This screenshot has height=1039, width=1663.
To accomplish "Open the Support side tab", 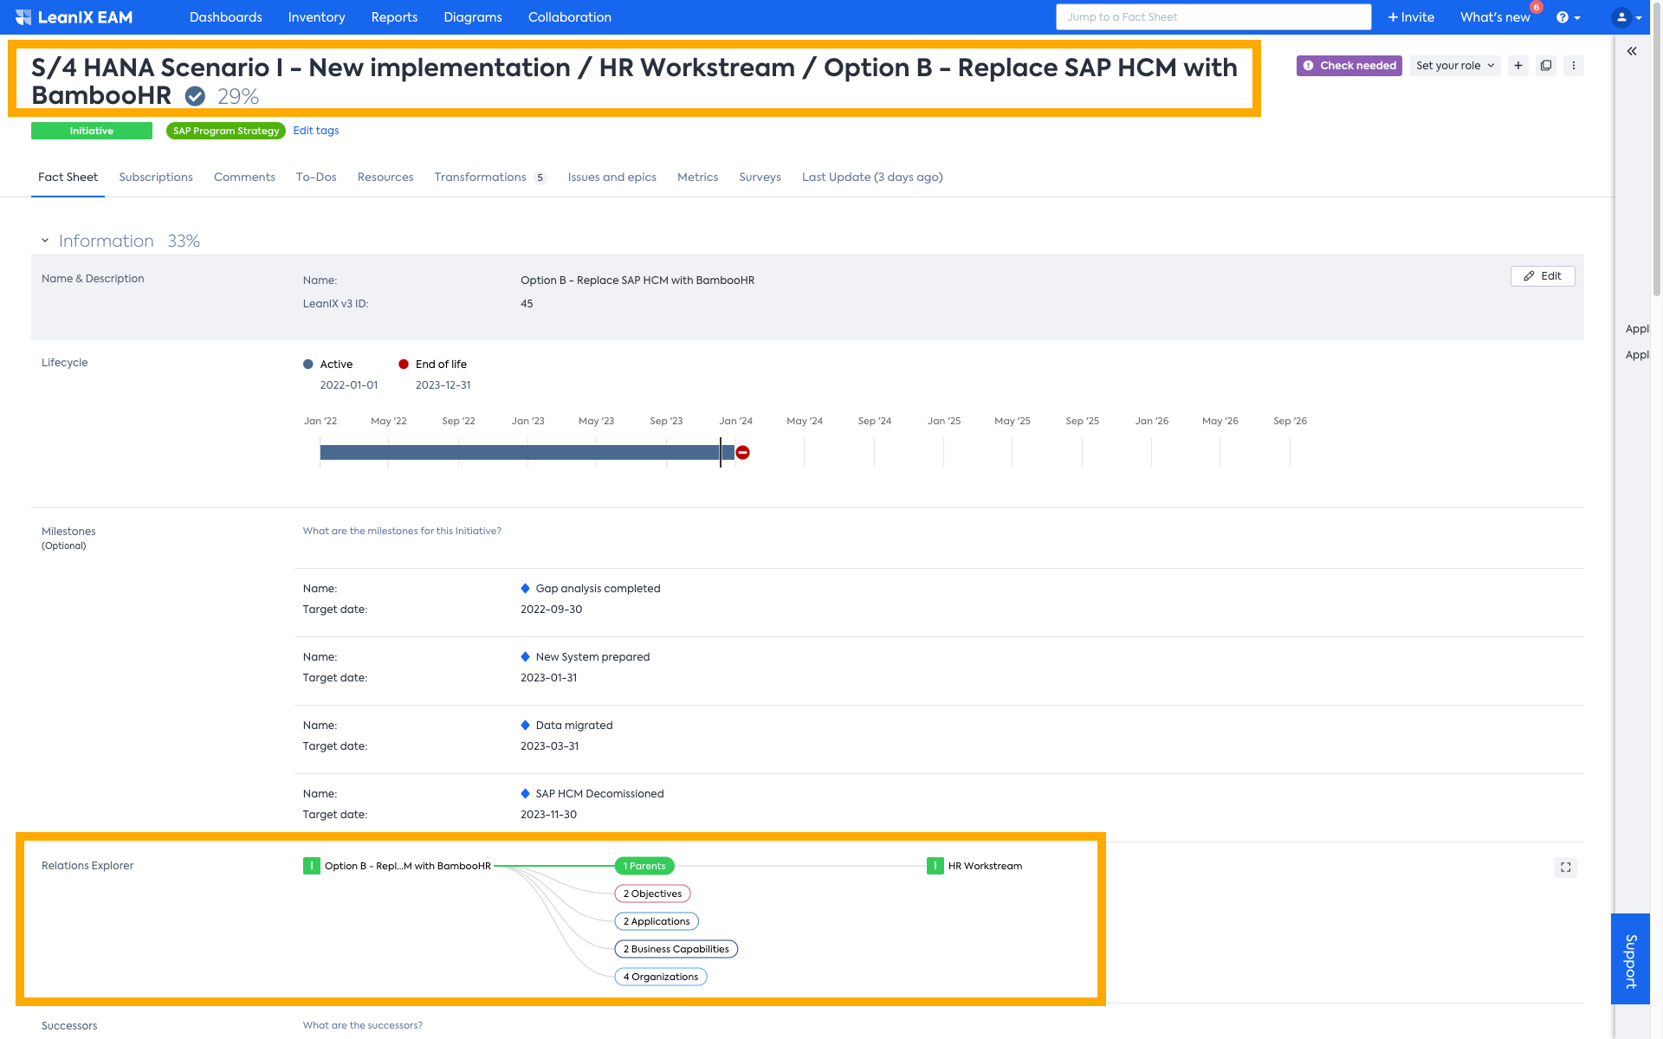I will pos(1631,959).
